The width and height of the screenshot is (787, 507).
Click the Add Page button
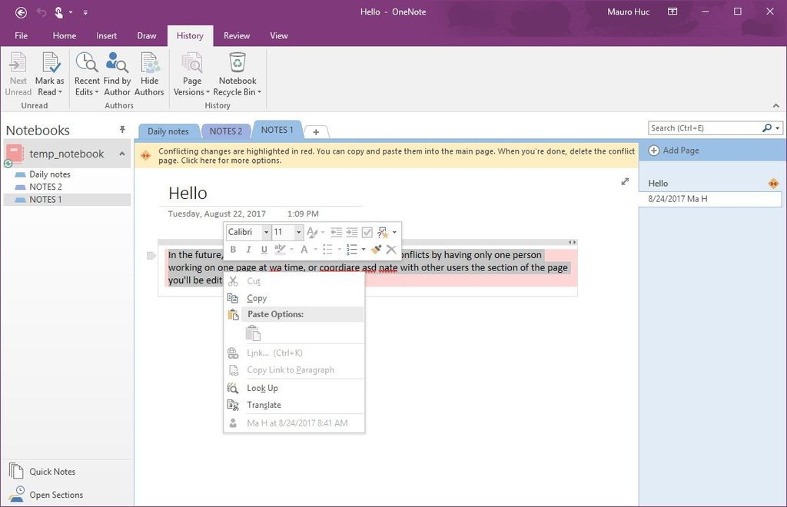click(674, 150)
